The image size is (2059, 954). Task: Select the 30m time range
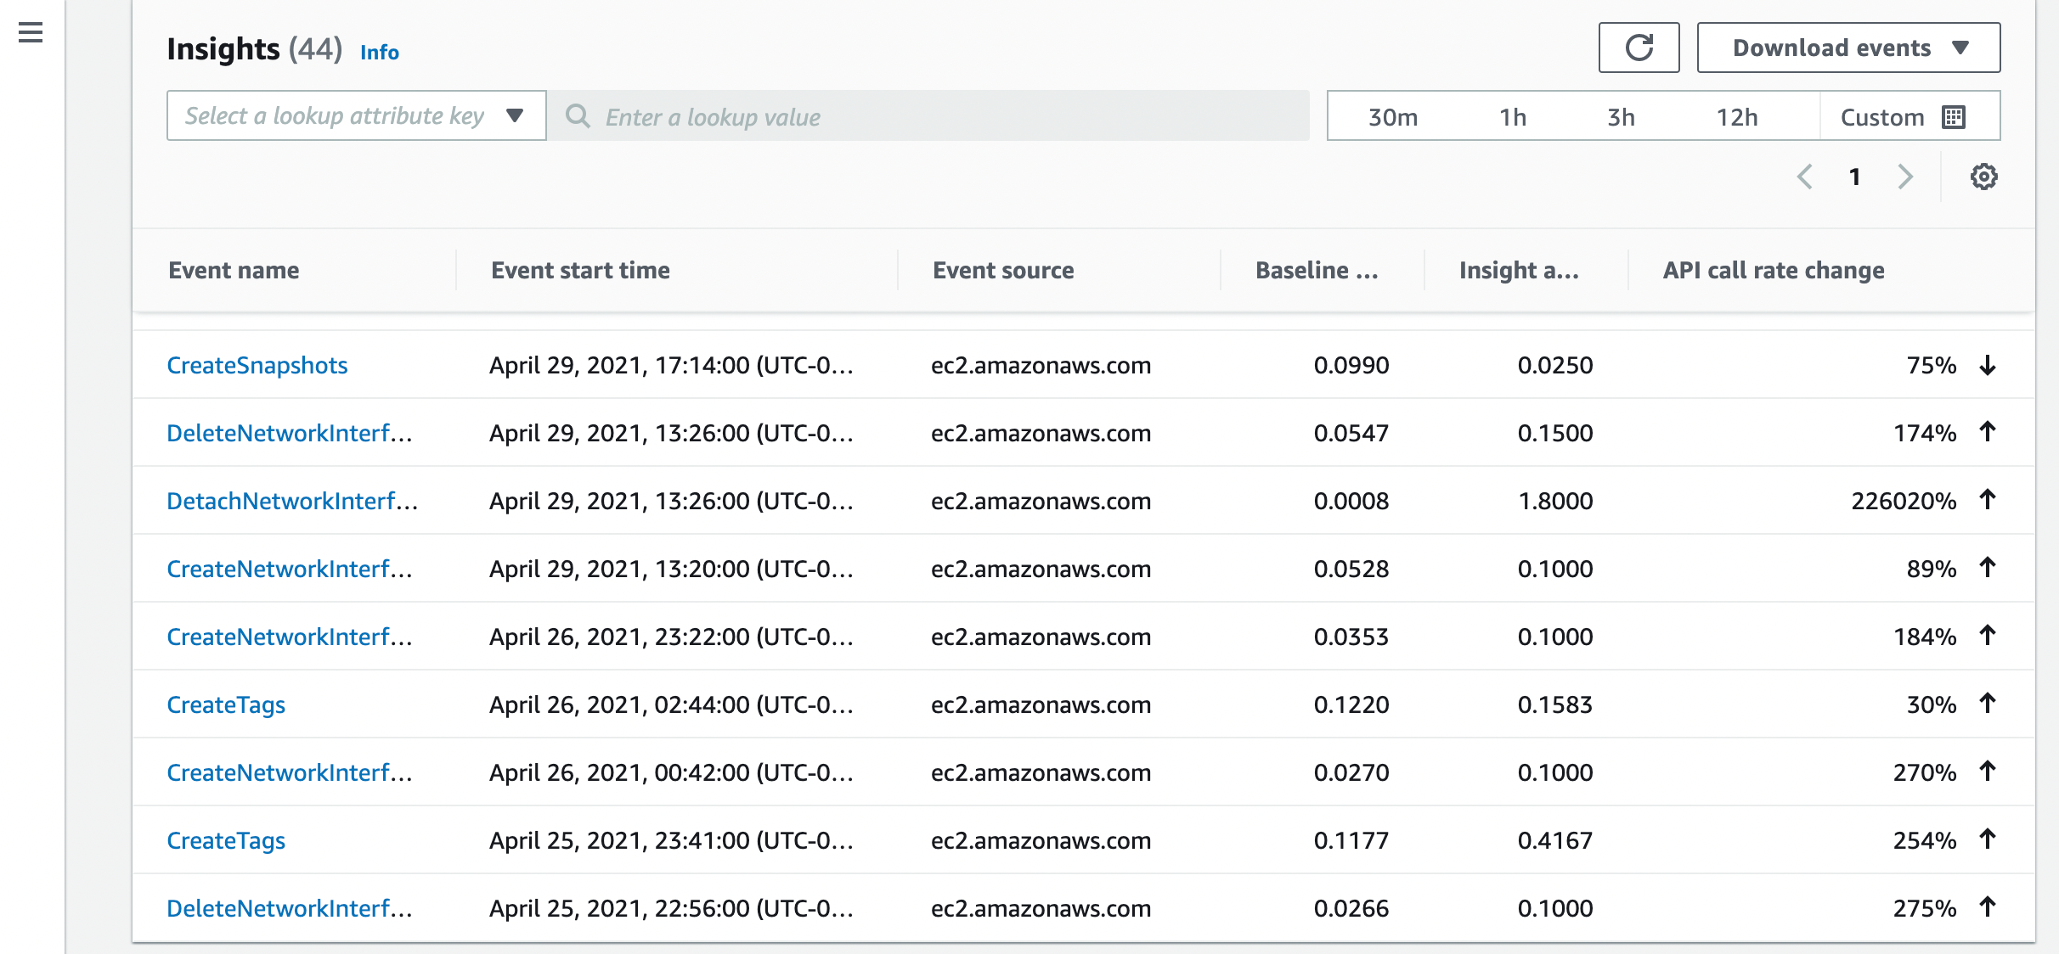click(1393, 116)
